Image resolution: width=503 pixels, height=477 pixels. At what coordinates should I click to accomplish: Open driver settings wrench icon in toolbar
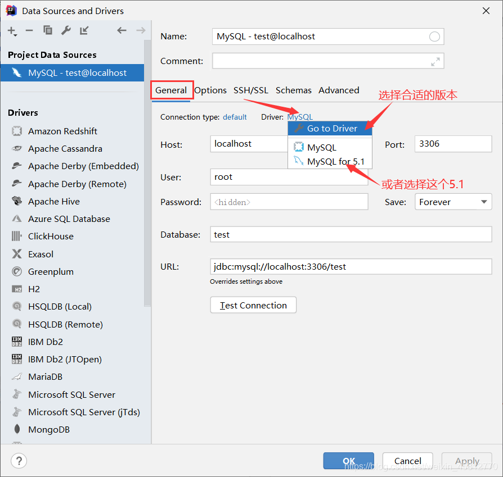(x=66, y=30)
